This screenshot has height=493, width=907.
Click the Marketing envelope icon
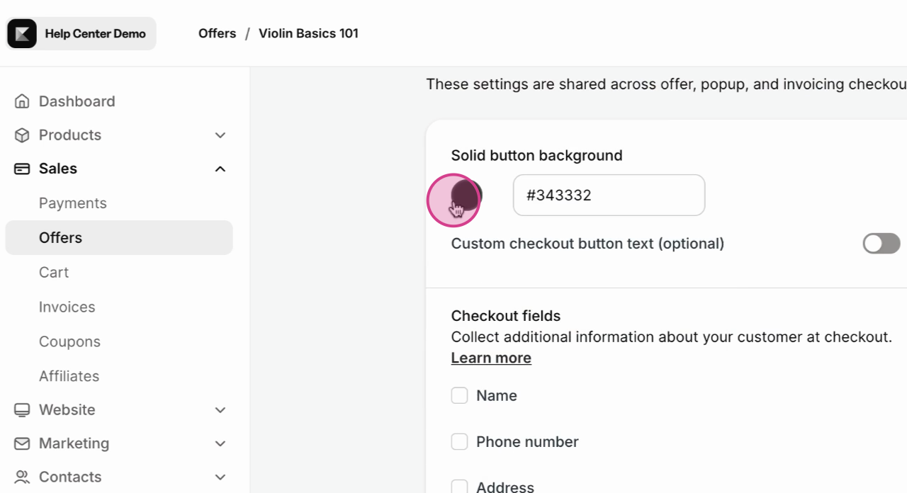22,443
